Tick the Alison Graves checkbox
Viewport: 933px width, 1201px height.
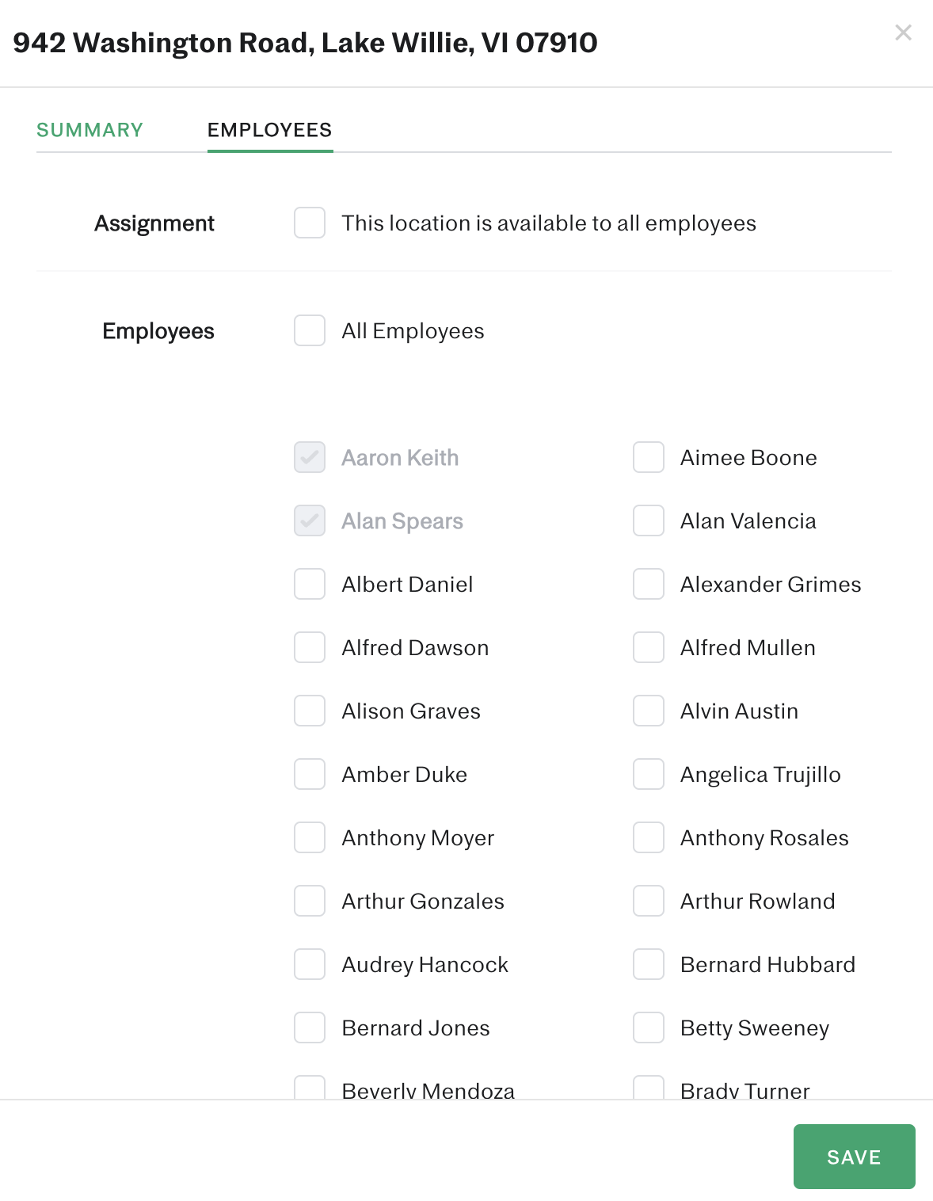click(310, 711)
